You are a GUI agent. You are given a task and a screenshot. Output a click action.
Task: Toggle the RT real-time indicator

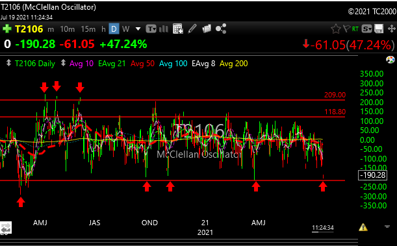pos(355,29)
